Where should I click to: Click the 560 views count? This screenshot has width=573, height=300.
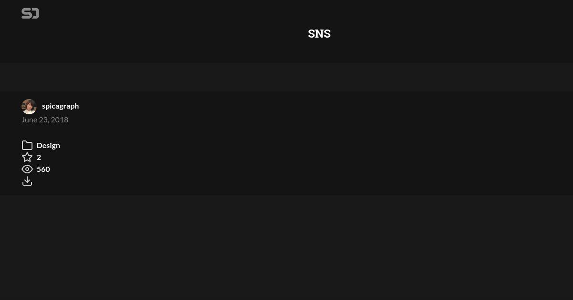(43, 169)
